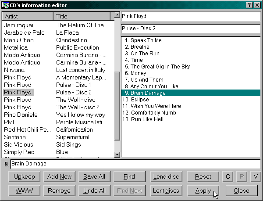
Task: Click the help question mark button
Action: [249, 5]
